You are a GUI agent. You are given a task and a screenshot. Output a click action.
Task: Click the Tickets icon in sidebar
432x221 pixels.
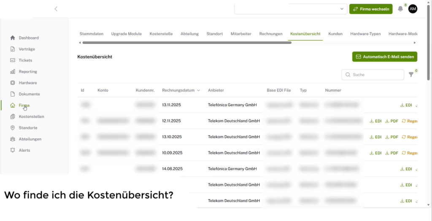click(13, 60)
